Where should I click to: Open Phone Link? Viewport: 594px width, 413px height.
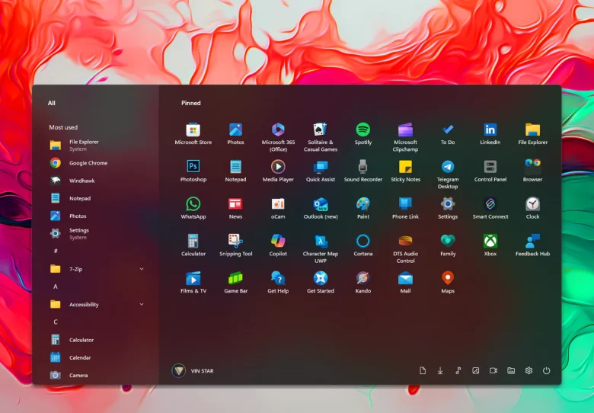[x=405, y=208]
